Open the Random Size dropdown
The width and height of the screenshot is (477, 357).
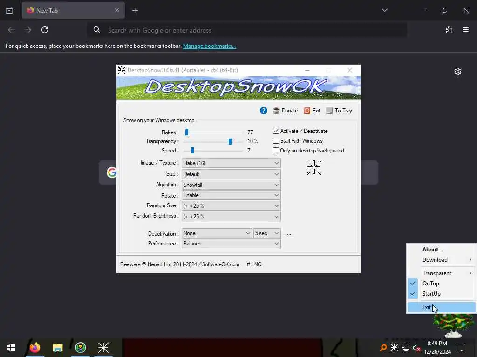pos(231,206)
